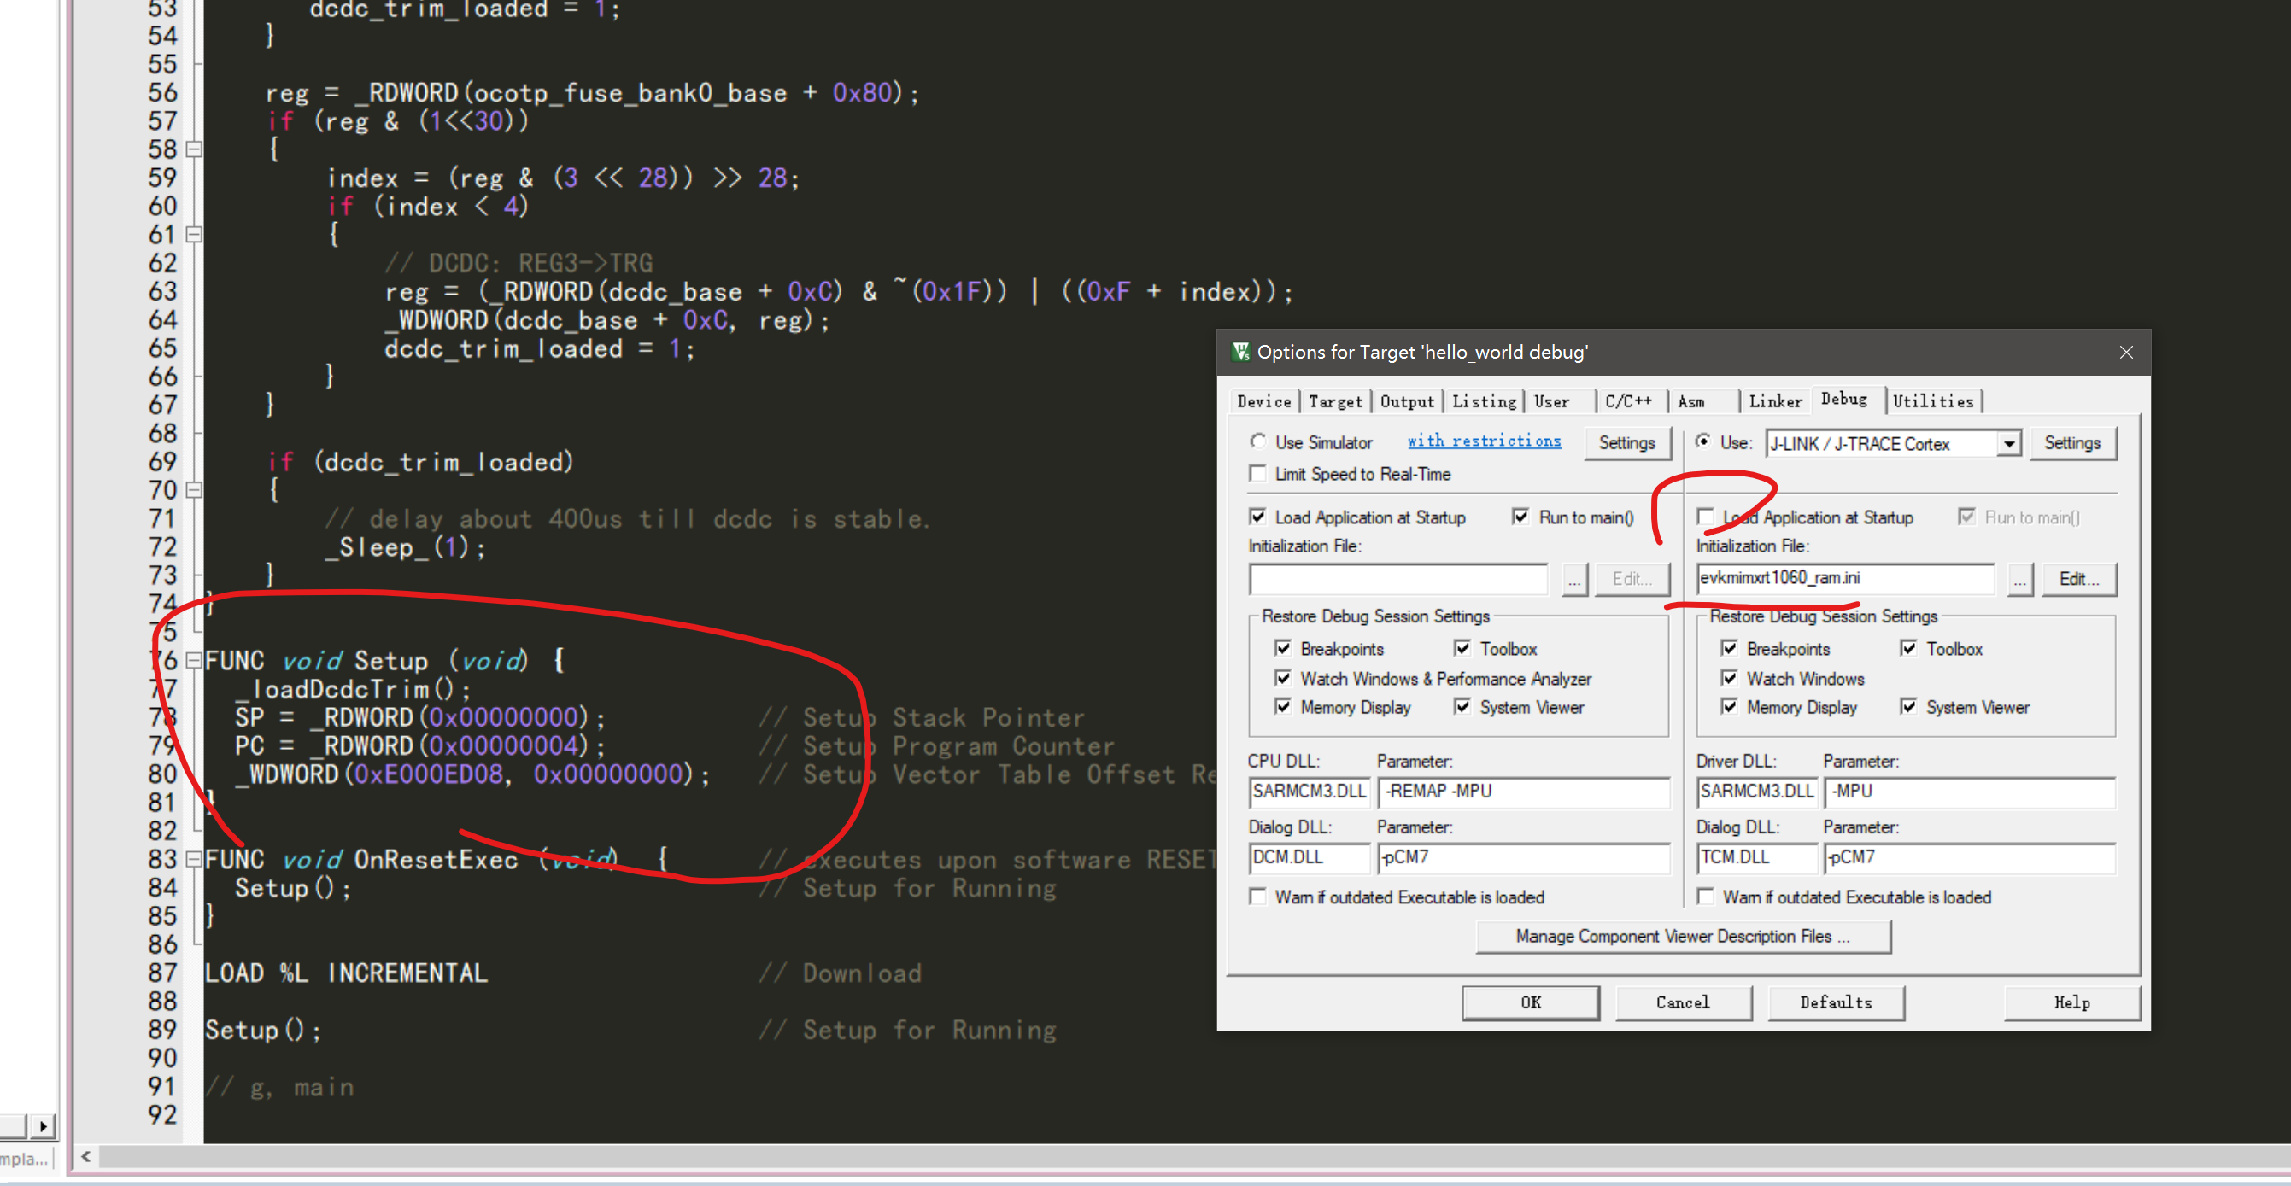Click the Keil icon in dialog title bar
Viewport: 2291px width, 1186px height.
click(1241, 352)
